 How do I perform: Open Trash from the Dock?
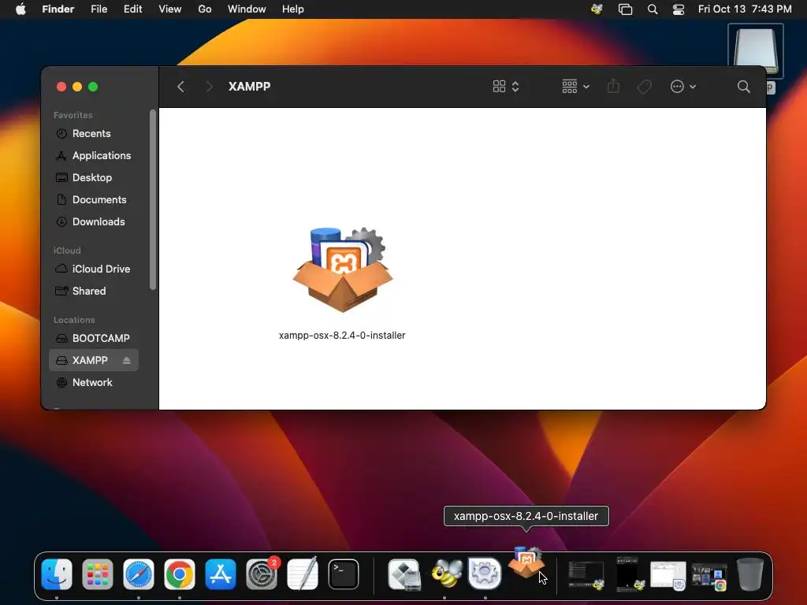tap(750, 573)
